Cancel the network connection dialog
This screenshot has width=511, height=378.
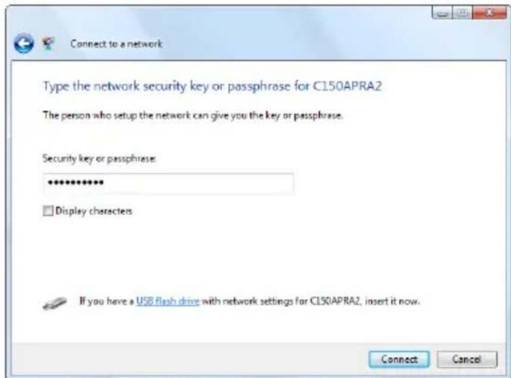[467, 359]
